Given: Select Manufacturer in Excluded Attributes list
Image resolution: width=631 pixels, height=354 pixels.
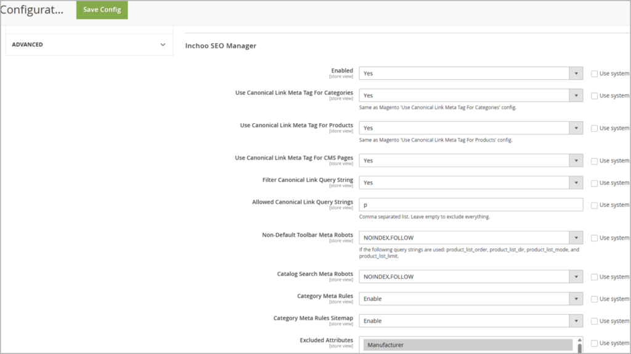Looking at the screenshot, I should click(x=468, y=345).
